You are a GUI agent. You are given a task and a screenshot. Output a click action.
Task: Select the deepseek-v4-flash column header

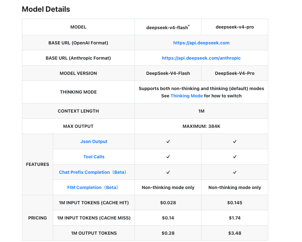coord(168,27)
